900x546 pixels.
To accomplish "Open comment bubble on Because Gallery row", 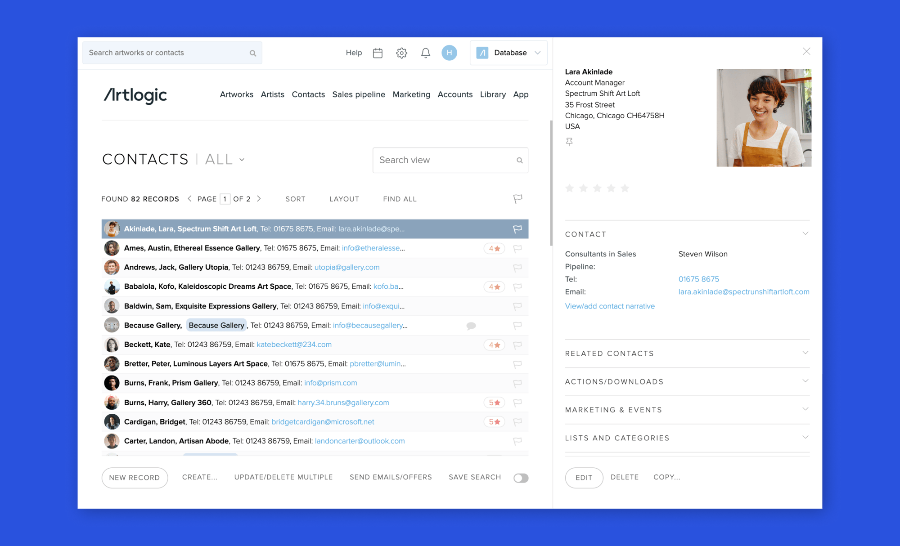I will tap(471, 326).
